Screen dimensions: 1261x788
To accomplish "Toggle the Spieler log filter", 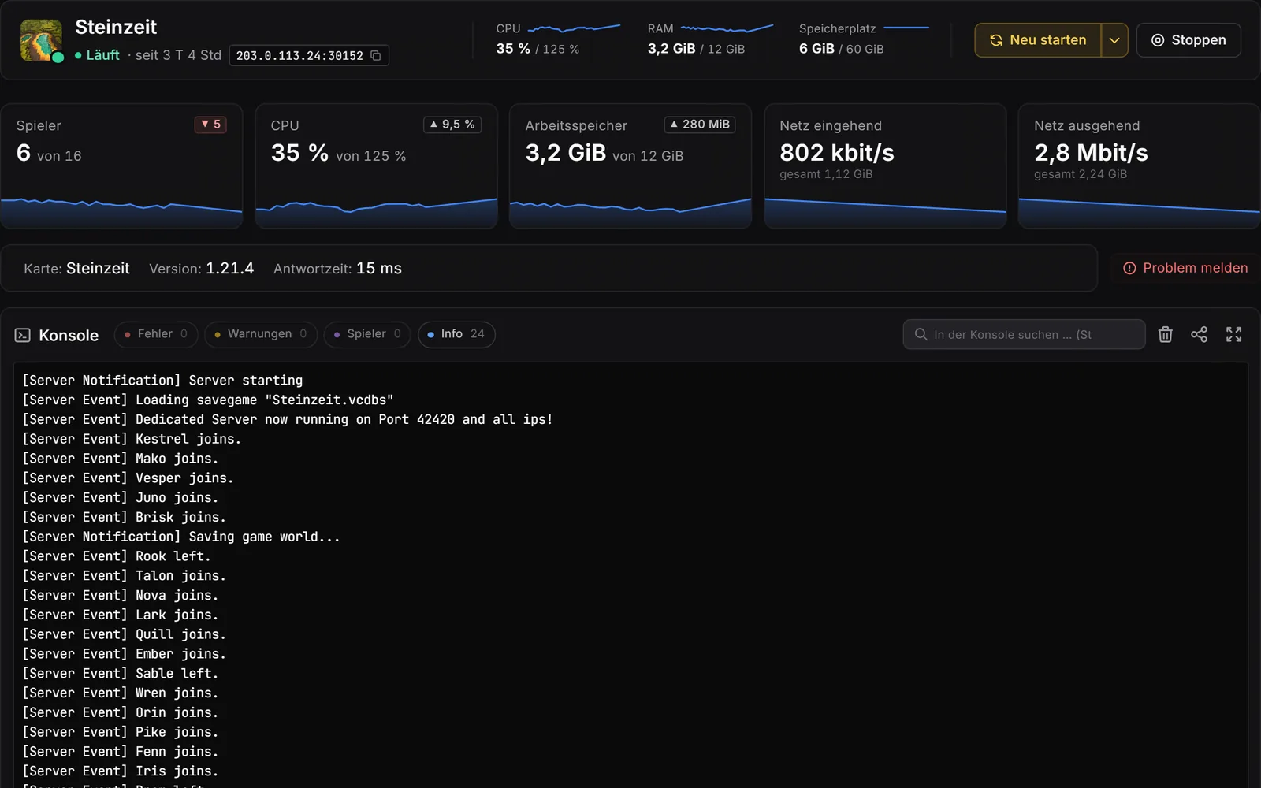I will (x=367, y=334).
